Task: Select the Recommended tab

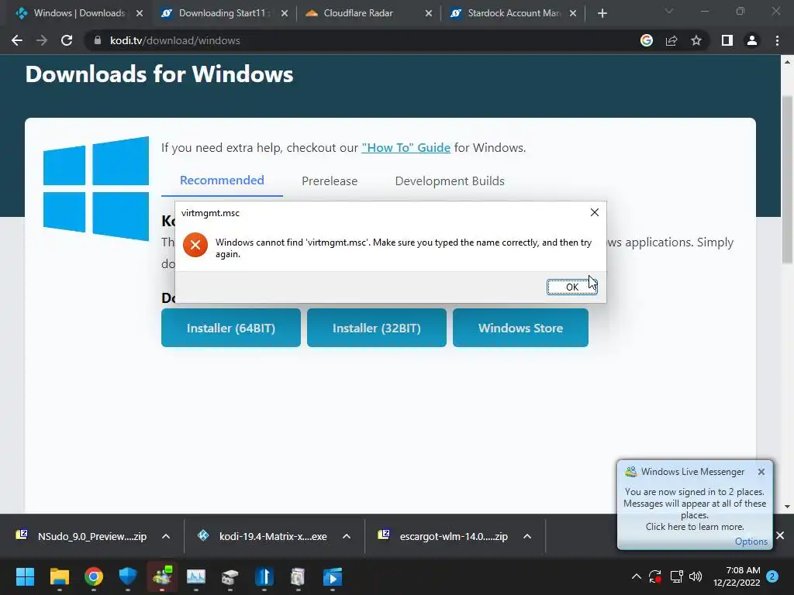Action: click(222, 180)
